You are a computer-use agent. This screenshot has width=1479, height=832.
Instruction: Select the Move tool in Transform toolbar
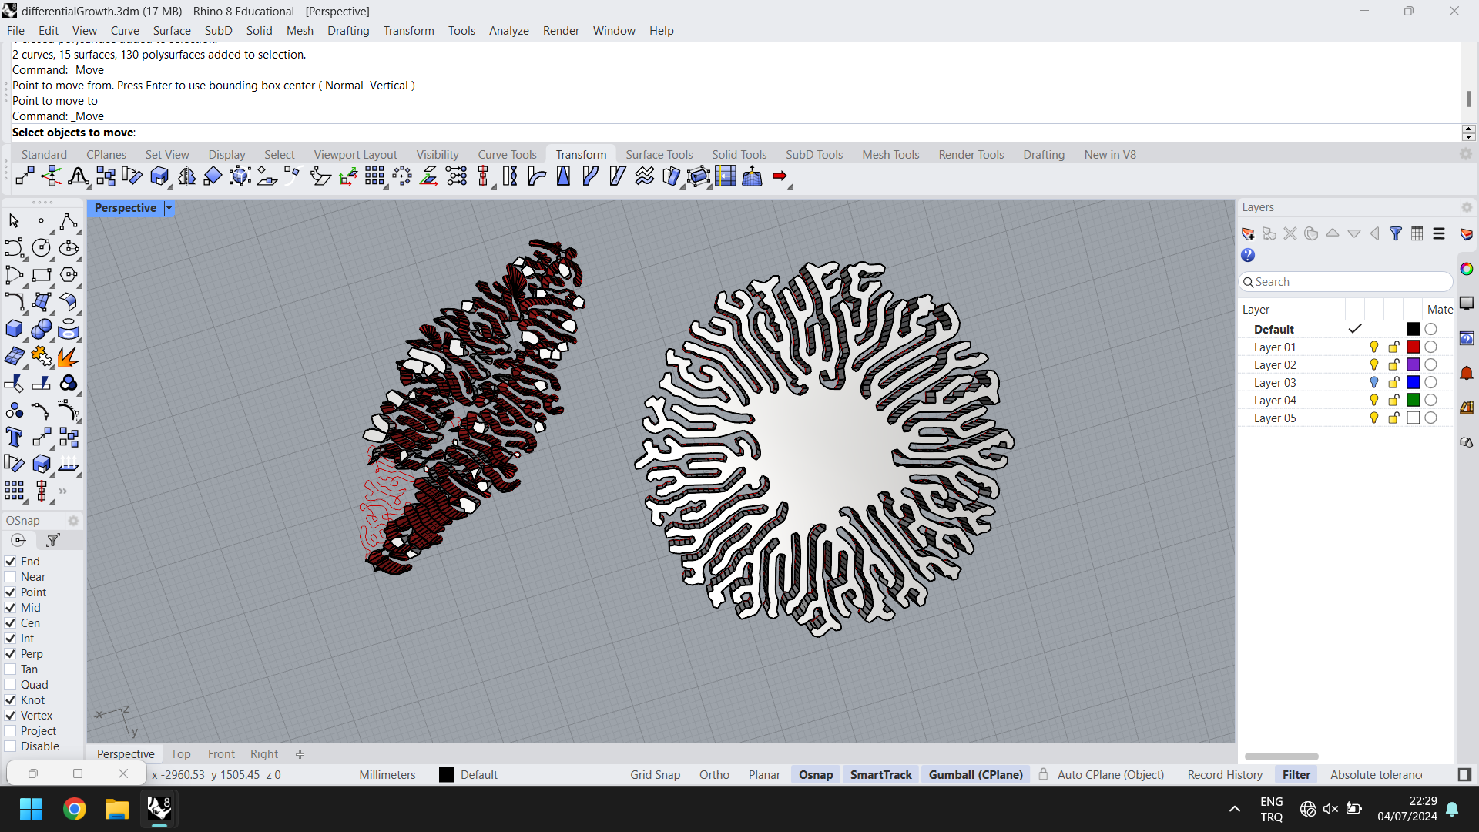click(25, 176)
